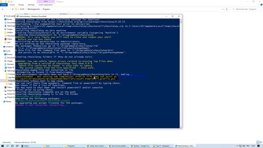This screenshot has height=148, width=263.
Task: Click the PowerShell window title bar icon
Action: [x=17, y=16]
